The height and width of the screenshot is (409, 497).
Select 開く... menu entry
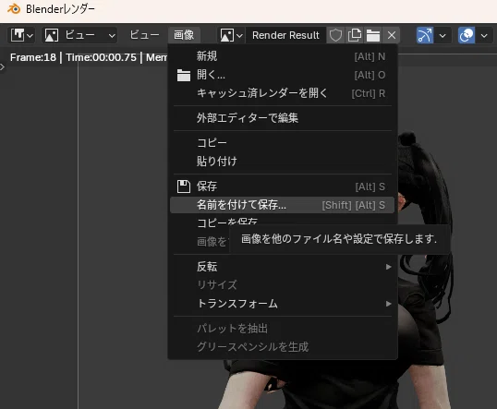point(282,75)
